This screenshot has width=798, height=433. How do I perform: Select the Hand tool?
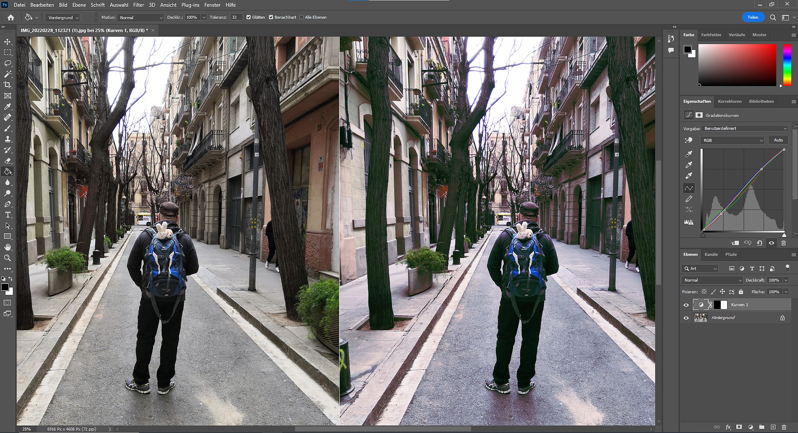[8, 247]
